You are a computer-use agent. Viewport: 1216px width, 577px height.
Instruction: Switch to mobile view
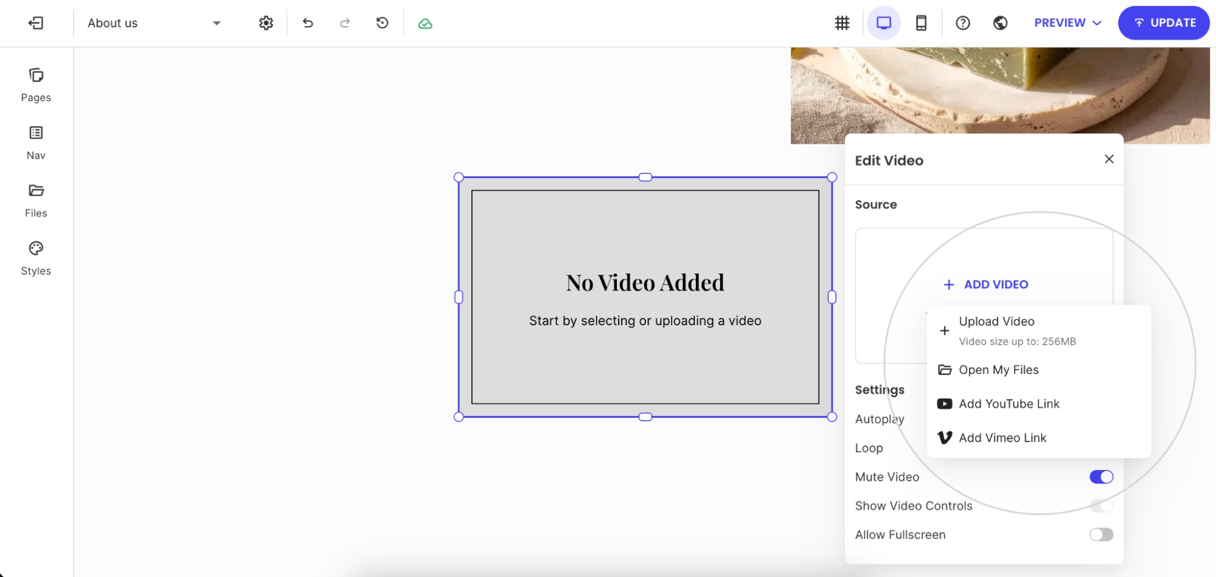[921, 23]
